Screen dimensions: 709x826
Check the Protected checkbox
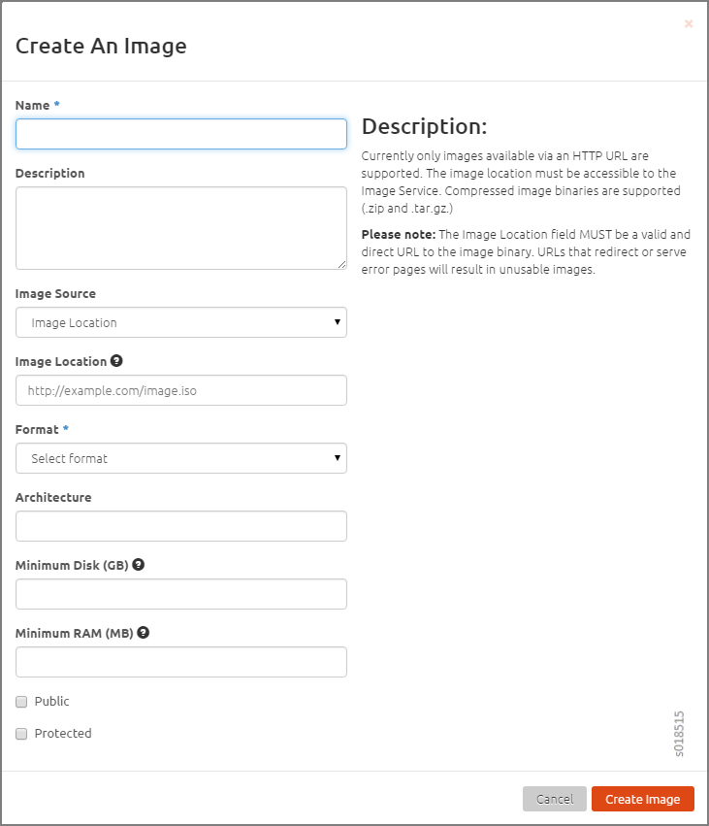21,734
